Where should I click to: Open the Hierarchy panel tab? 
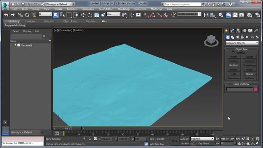tap(238, 30)
